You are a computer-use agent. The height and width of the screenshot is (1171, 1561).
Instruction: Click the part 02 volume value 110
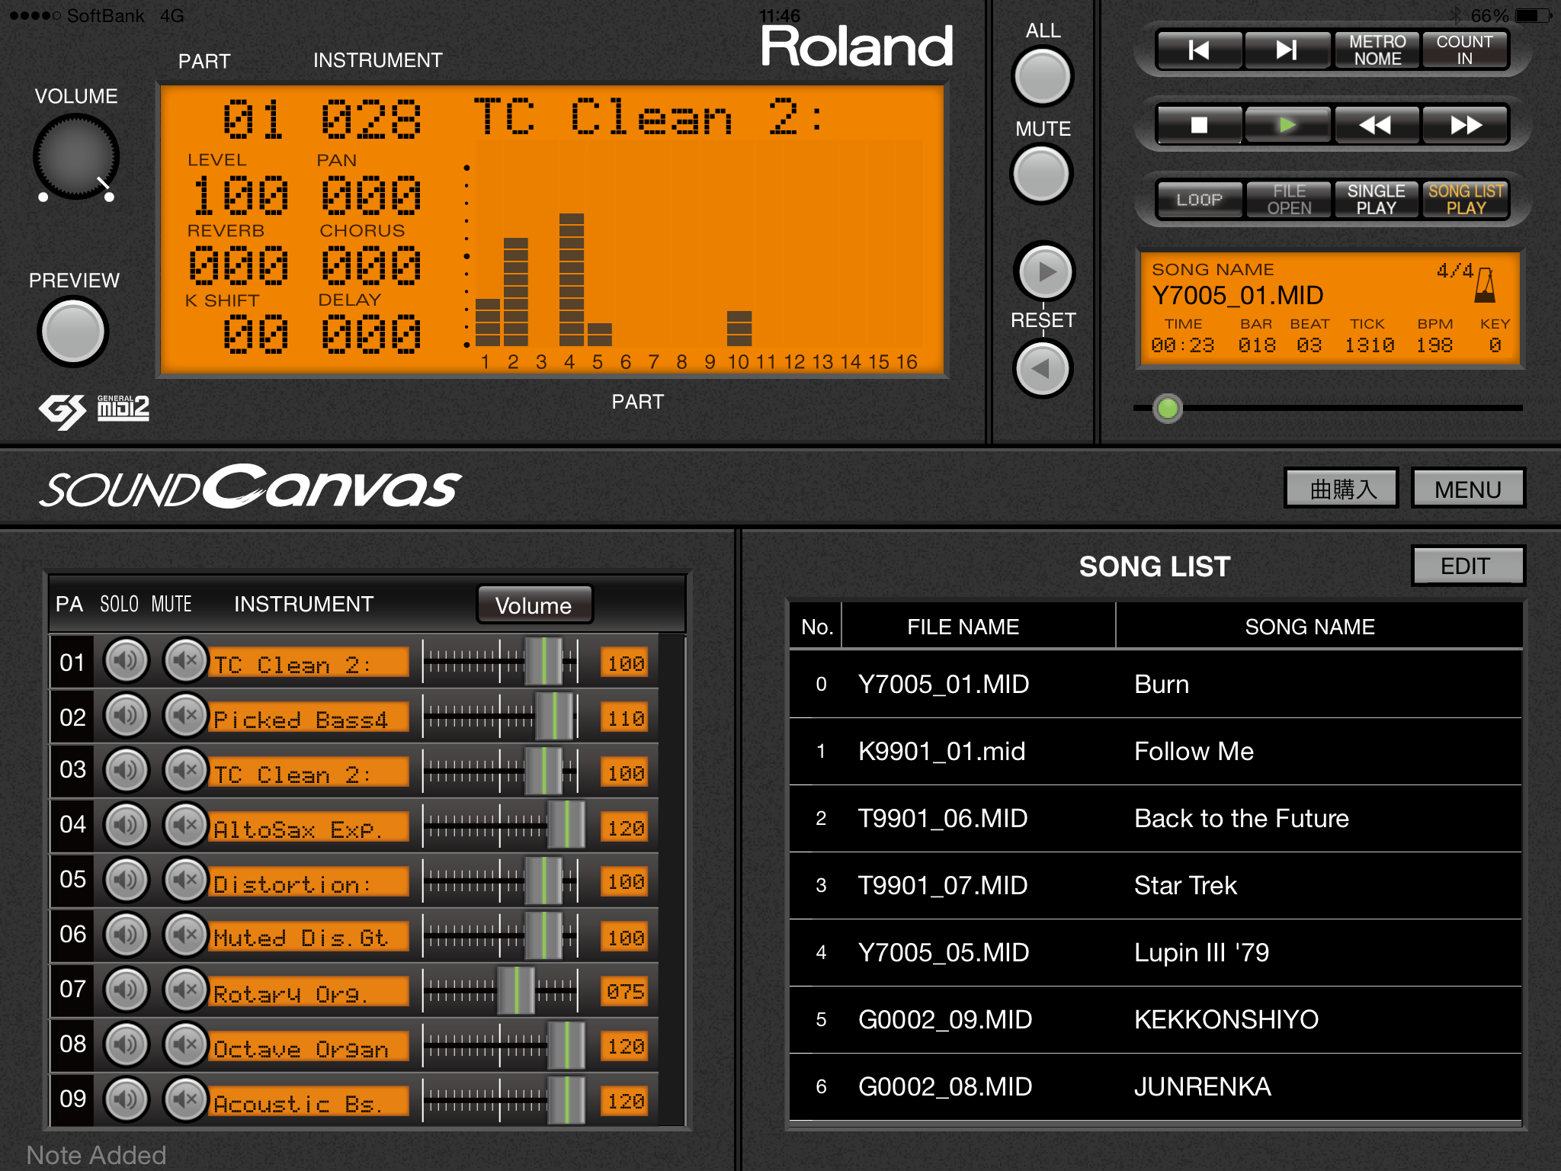tap(625, 718)
